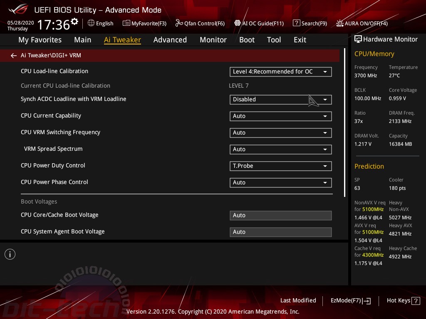The width and height of the screenshot is (426, 319).
Task: Open CPU Power Duty Control dropdown
Action: click(x=281, y=166)
